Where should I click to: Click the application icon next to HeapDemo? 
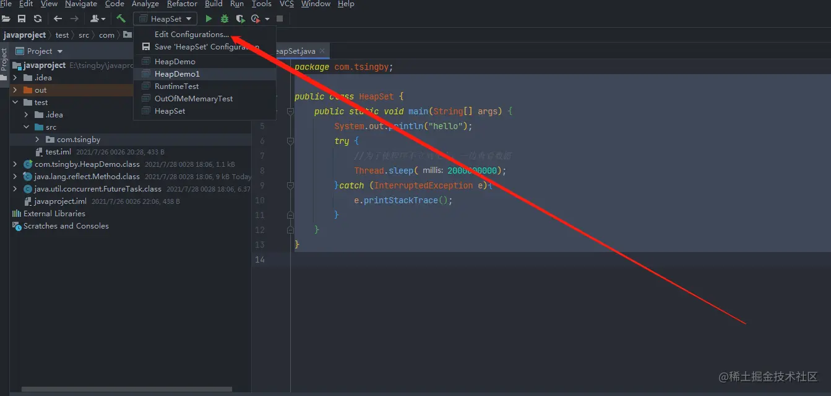pos(146,62)
